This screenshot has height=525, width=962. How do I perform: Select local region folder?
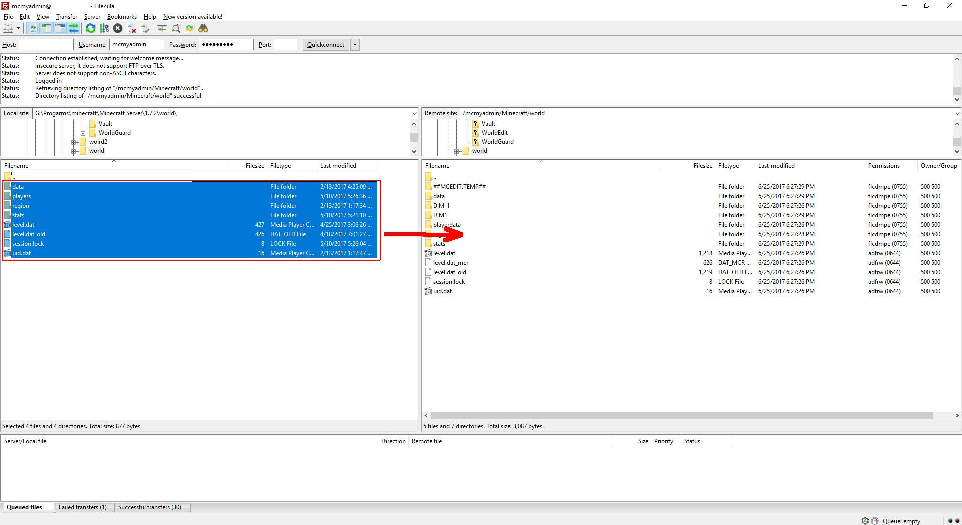pyautogui.click(x=190, y=206)
